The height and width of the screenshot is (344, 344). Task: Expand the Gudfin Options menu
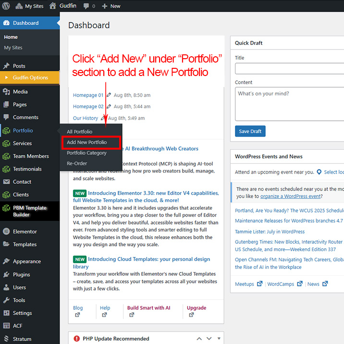pyautogui.click(x=30, y=77)
